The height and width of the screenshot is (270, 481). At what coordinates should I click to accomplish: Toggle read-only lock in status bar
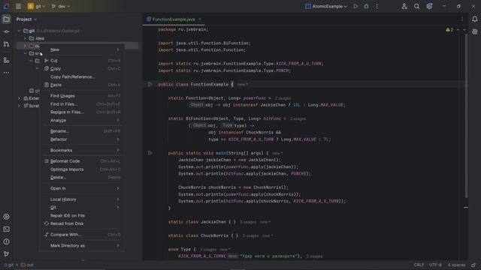coord(473,265)
